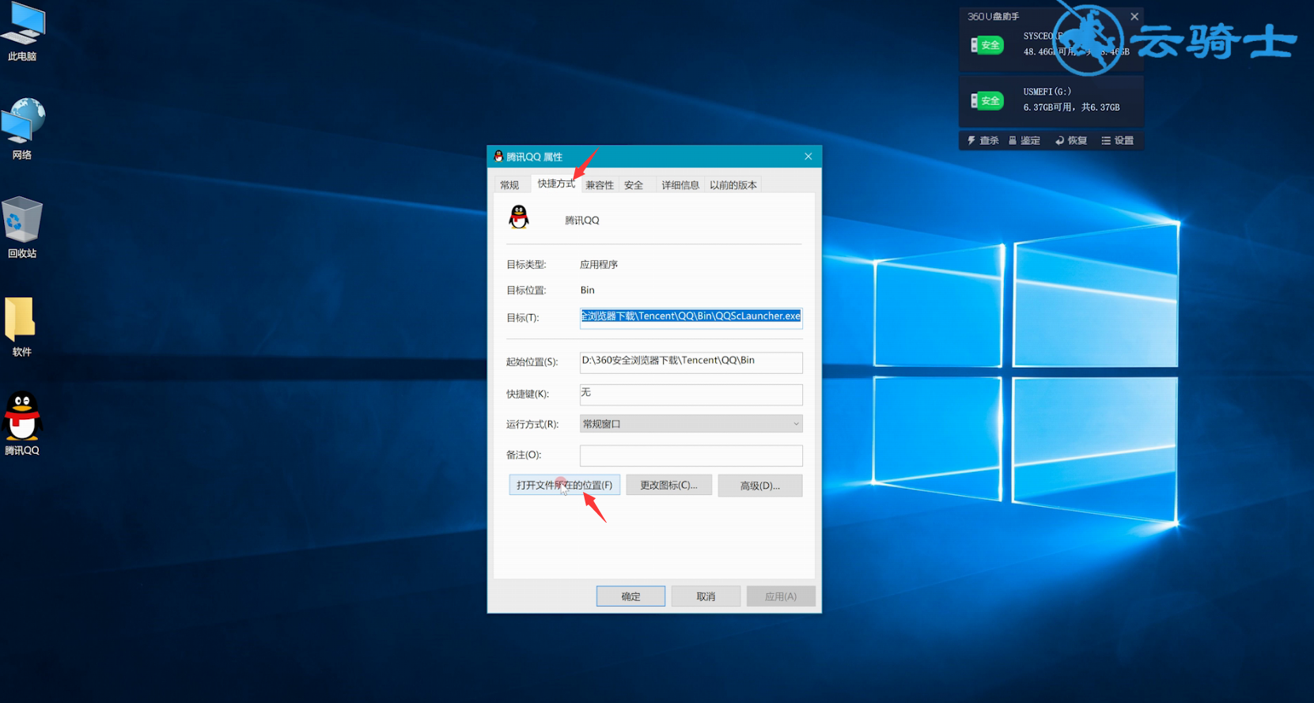Switch to the 以前的版本 tab
This screenshot has height=703, width=1314.
733,185
